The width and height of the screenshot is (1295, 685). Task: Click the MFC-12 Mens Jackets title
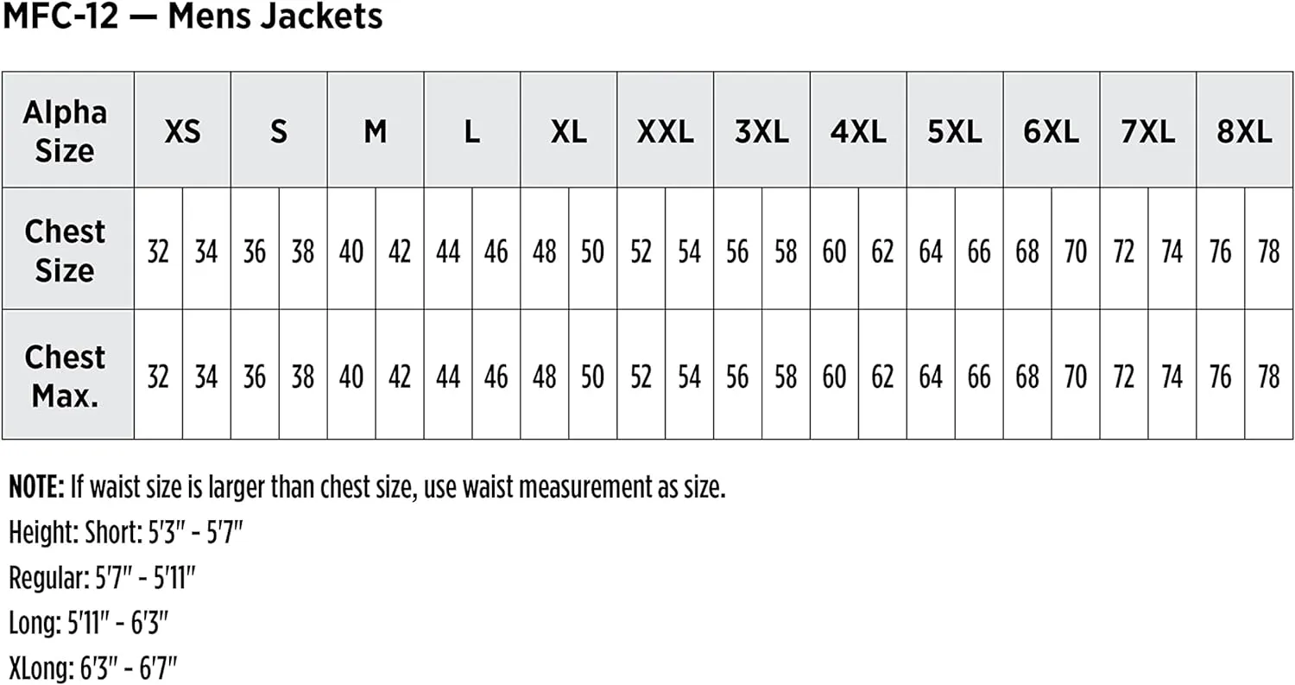[x=193, y=16]
